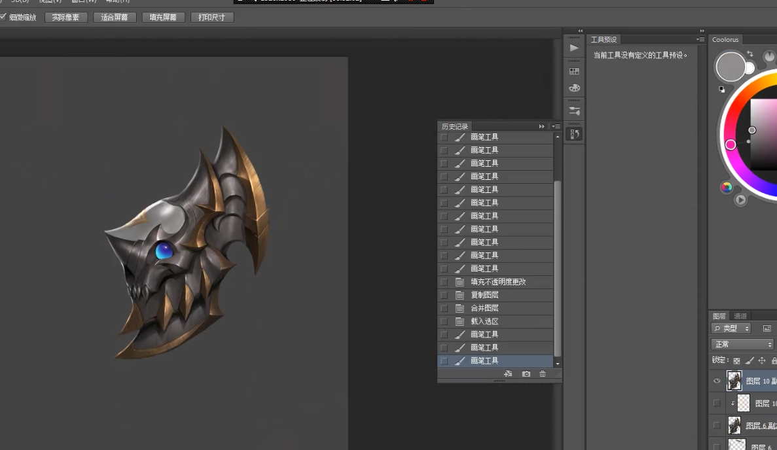Click the 适合屏幕 button

115,17
